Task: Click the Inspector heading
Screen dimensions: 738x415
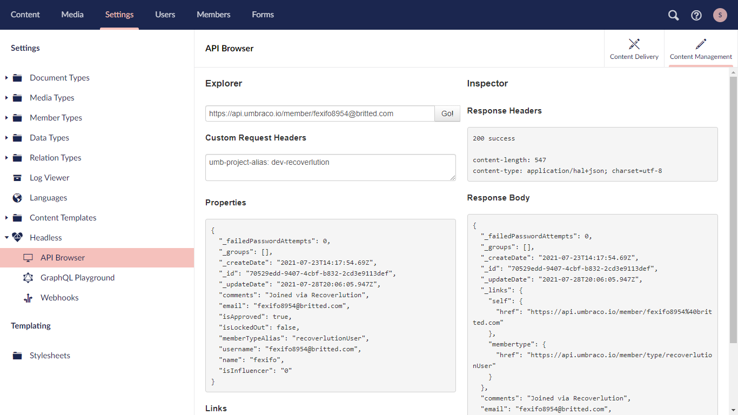Action: pyautogui.click(x=487, y=84)
